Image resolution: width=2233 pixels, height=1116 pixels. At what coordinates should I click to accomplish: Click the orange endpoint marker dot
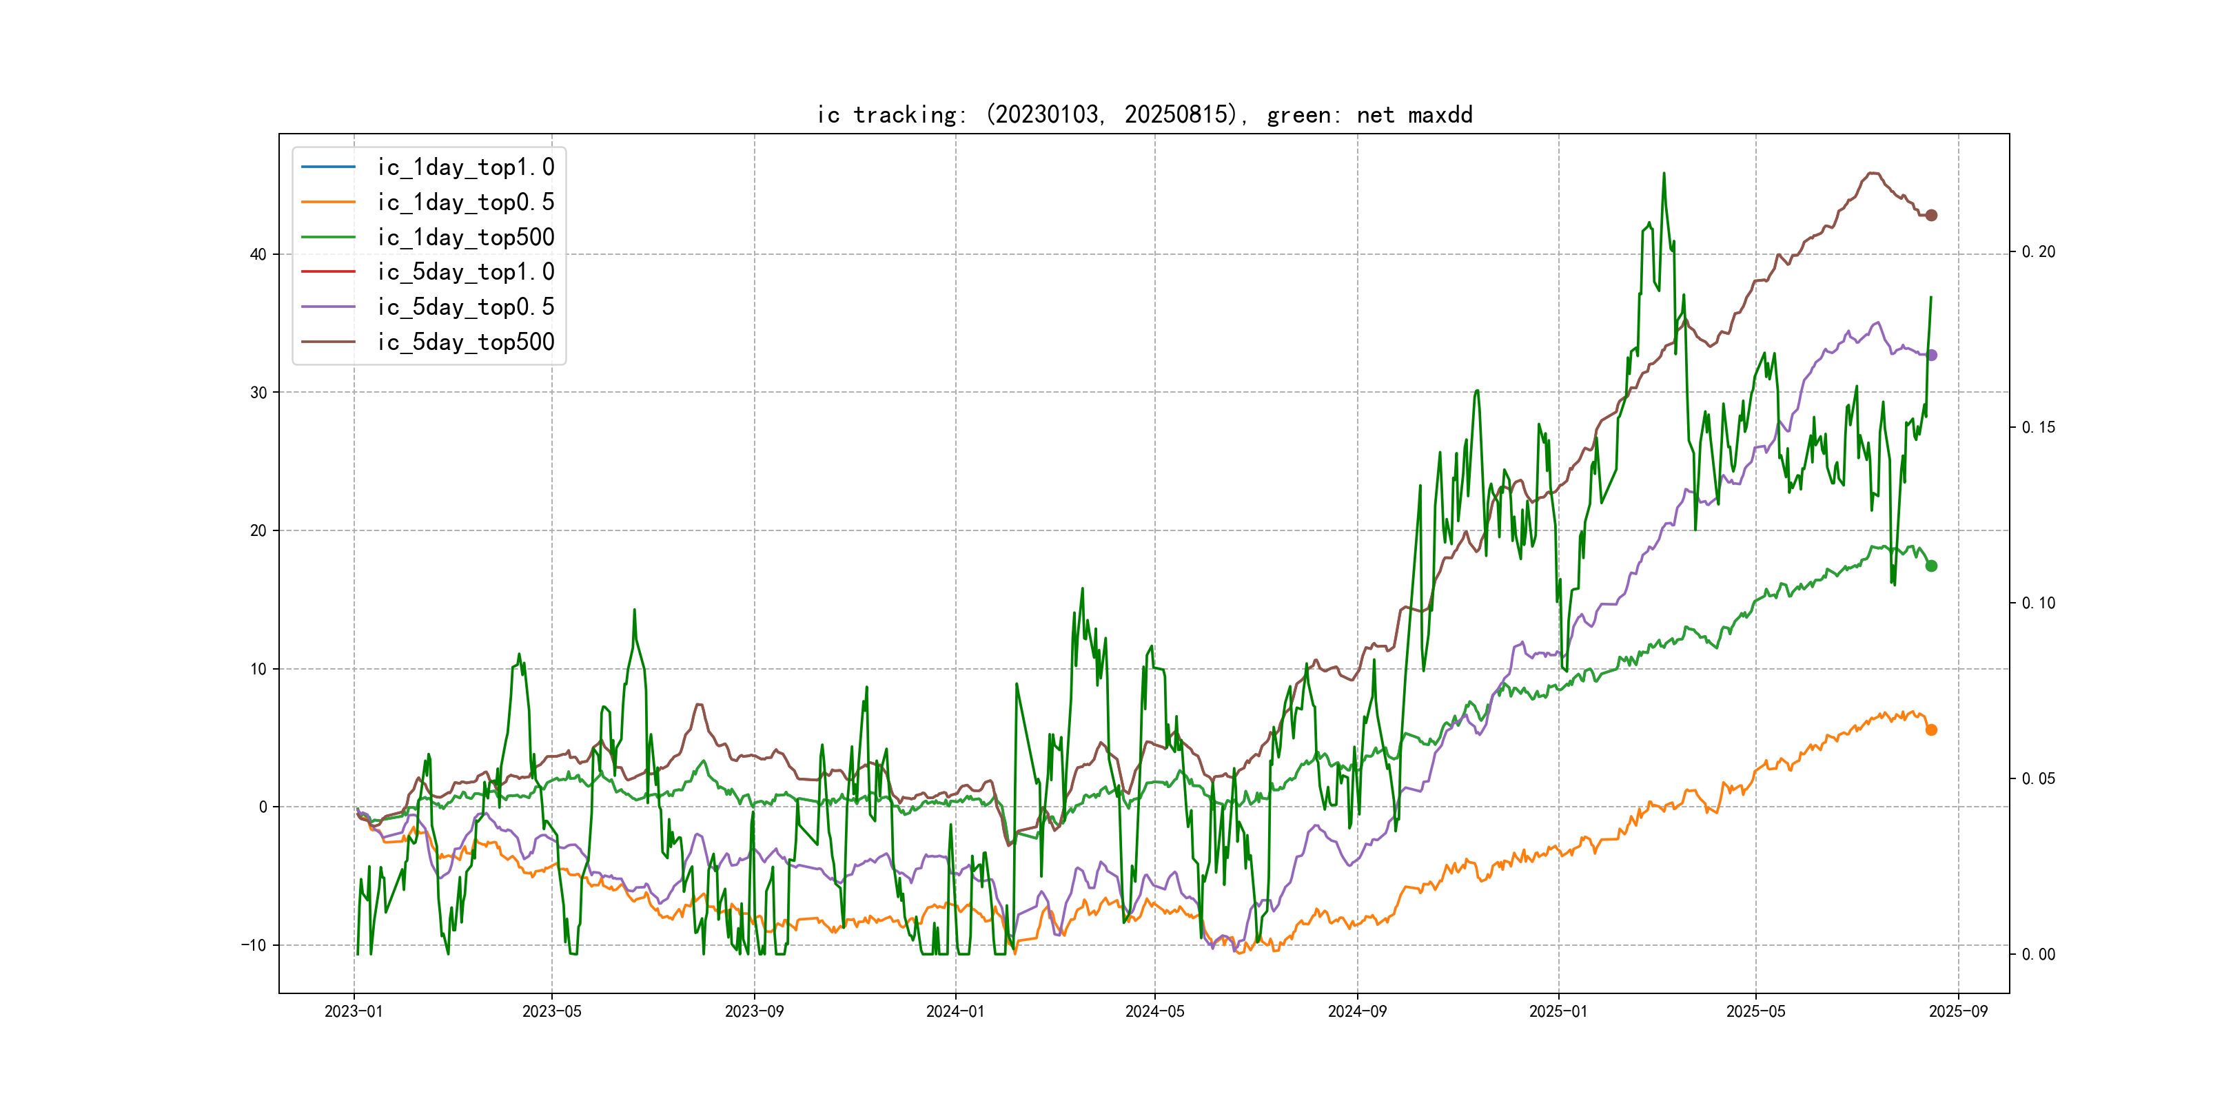[x=1931, y=730]
